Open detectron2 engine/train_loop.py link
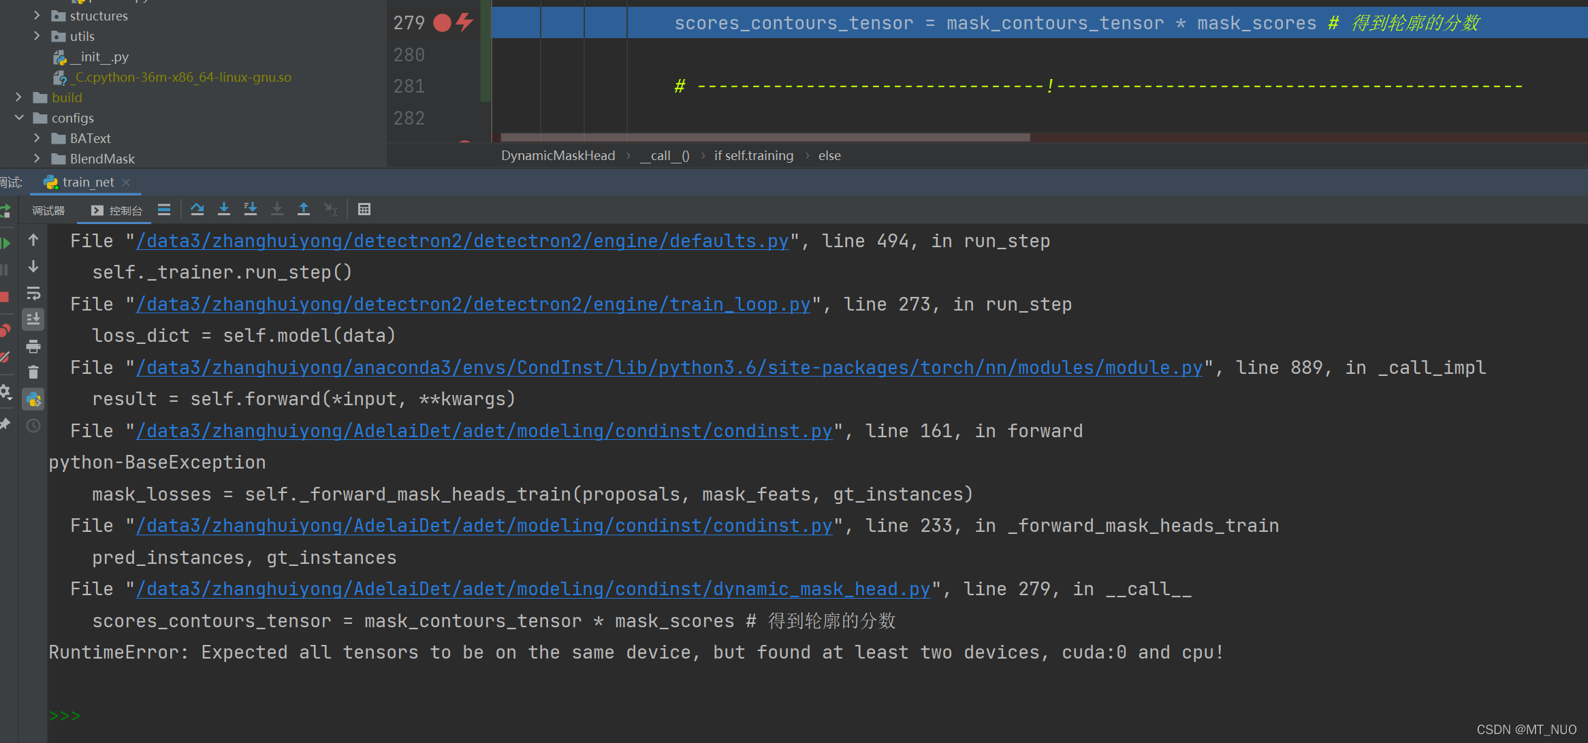 (473, 304)
